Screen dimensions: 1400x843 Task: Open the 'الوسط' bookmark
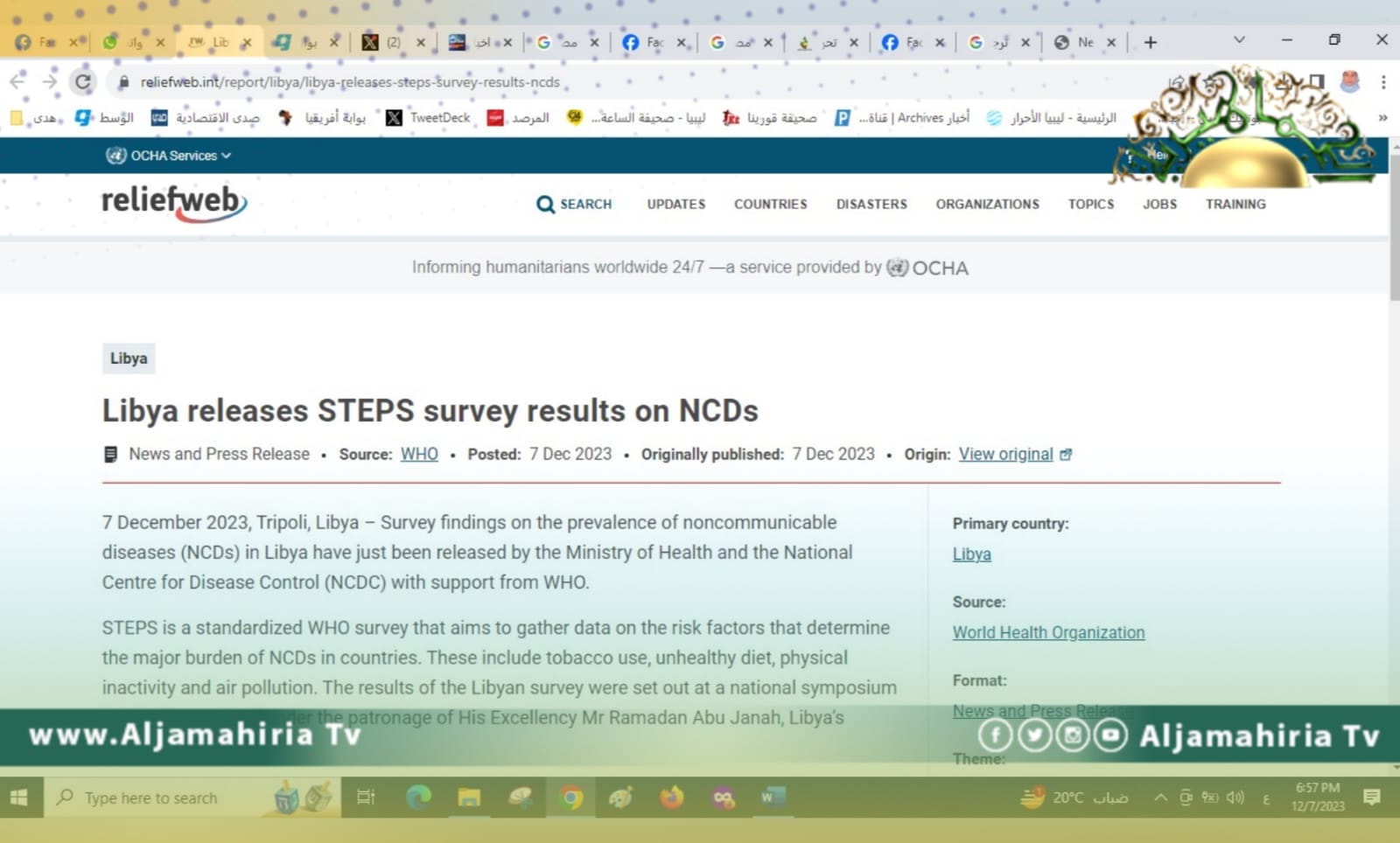click(x=104, y=117)
